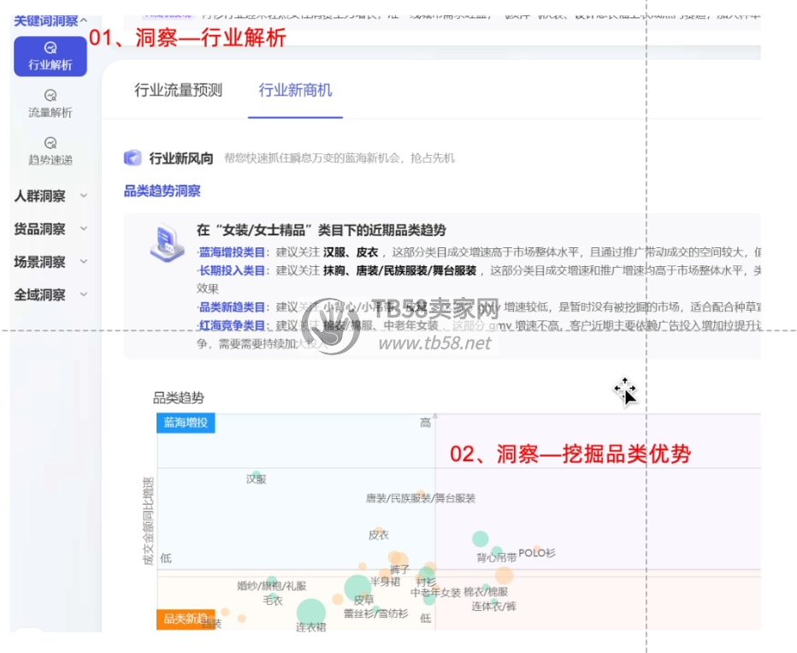This screenshot has height=653, width=797.
Task: Click the 行业新风向 cube icon
Action: click(133, 158)
